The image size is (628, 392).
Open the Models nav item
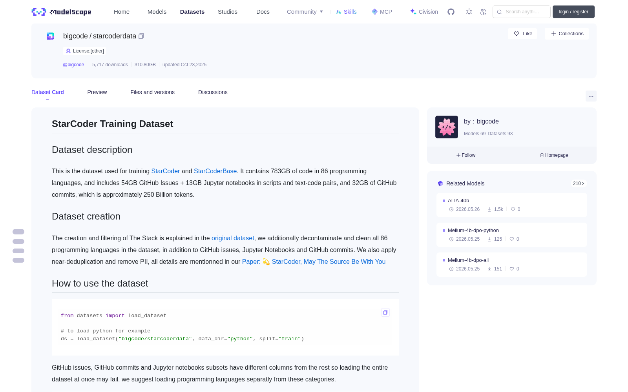(x=157, y=12)
